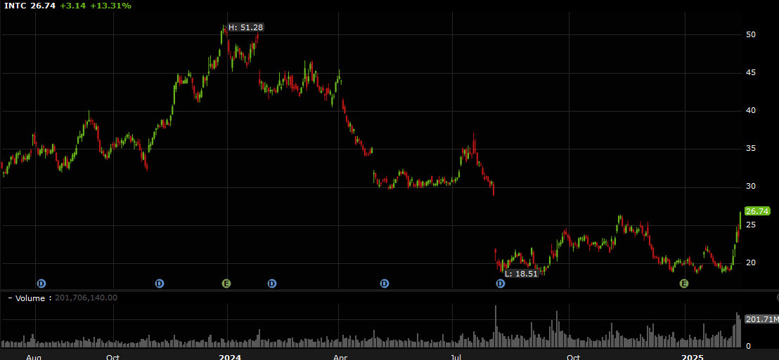
Task: Click the 50 price axis label
Action: (751, 34)
